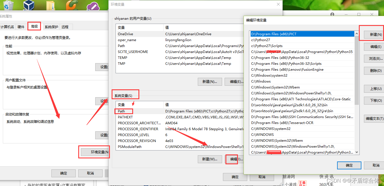Open the folder icon on the desktop
384x186 pixels.
[50, 6]
